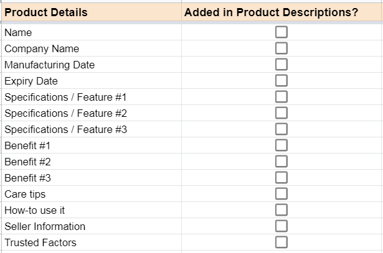The image size is (383, 253).
Task: Mark Care tips as added
Action: [x=281, y=194]
